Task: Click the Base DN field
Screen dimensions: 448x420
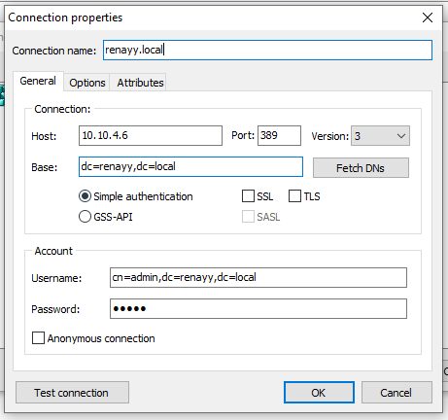Action: click(190, 167)
